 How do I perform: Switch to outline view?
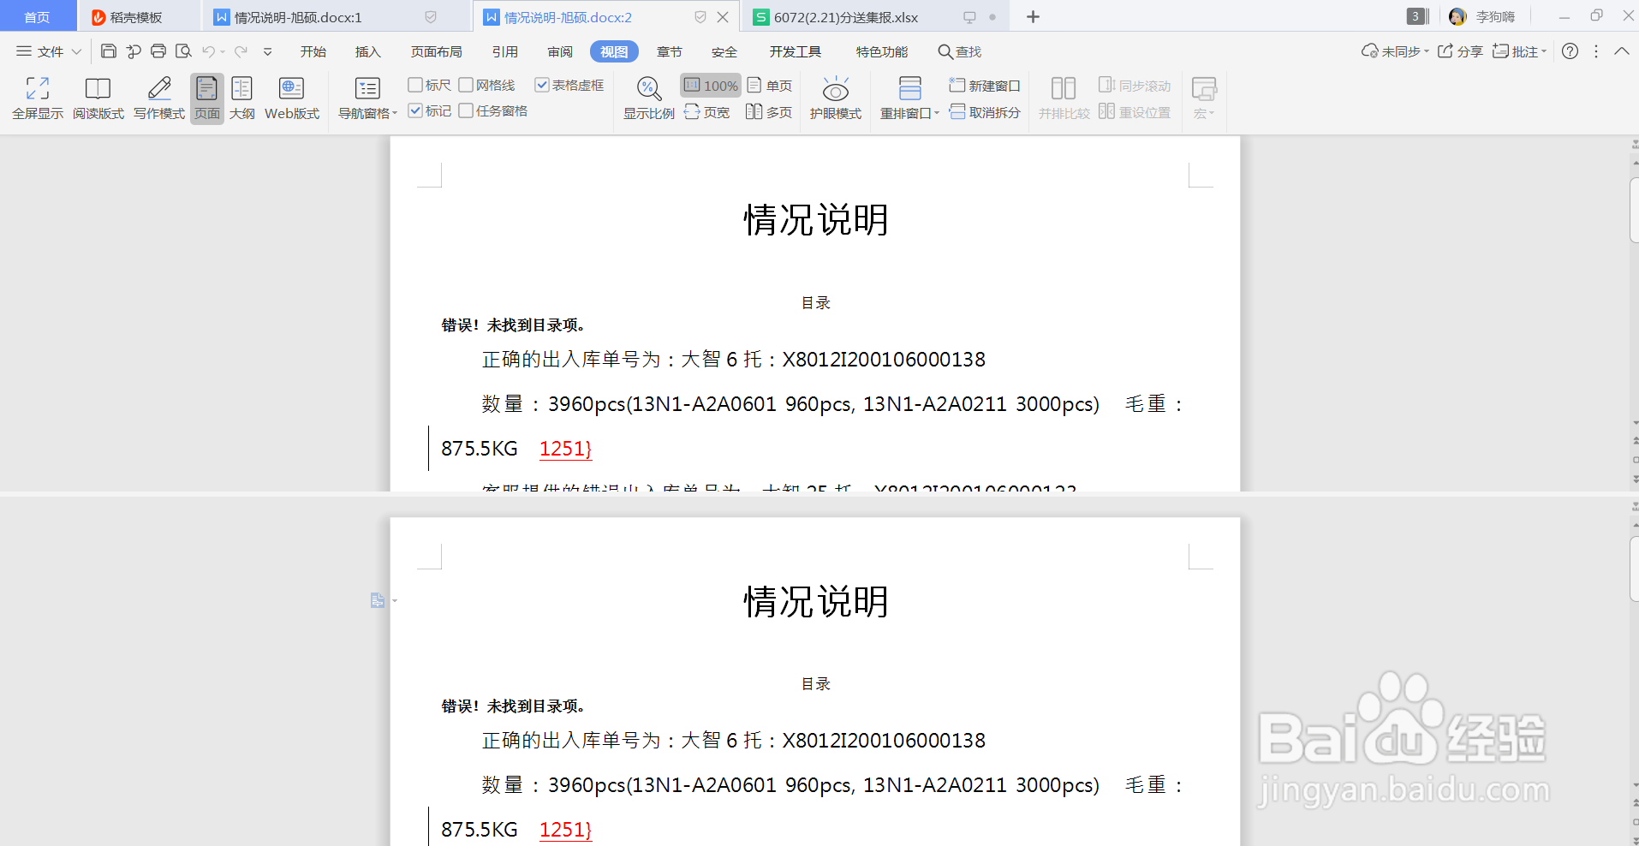point(241,97)
